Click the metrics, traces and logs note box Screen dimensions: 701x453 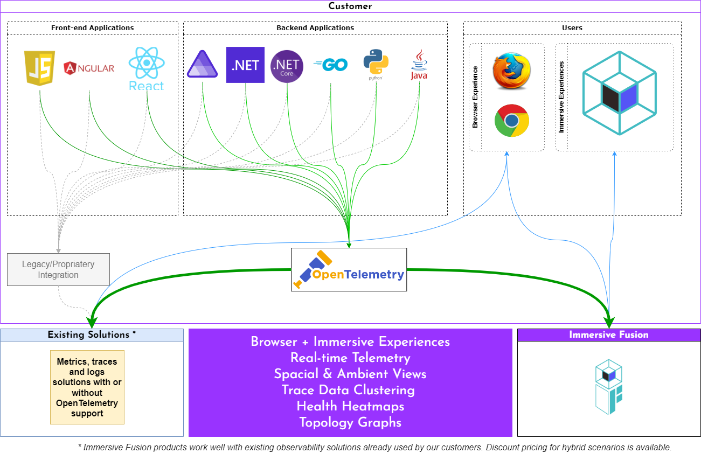click(x=87, y=387)
